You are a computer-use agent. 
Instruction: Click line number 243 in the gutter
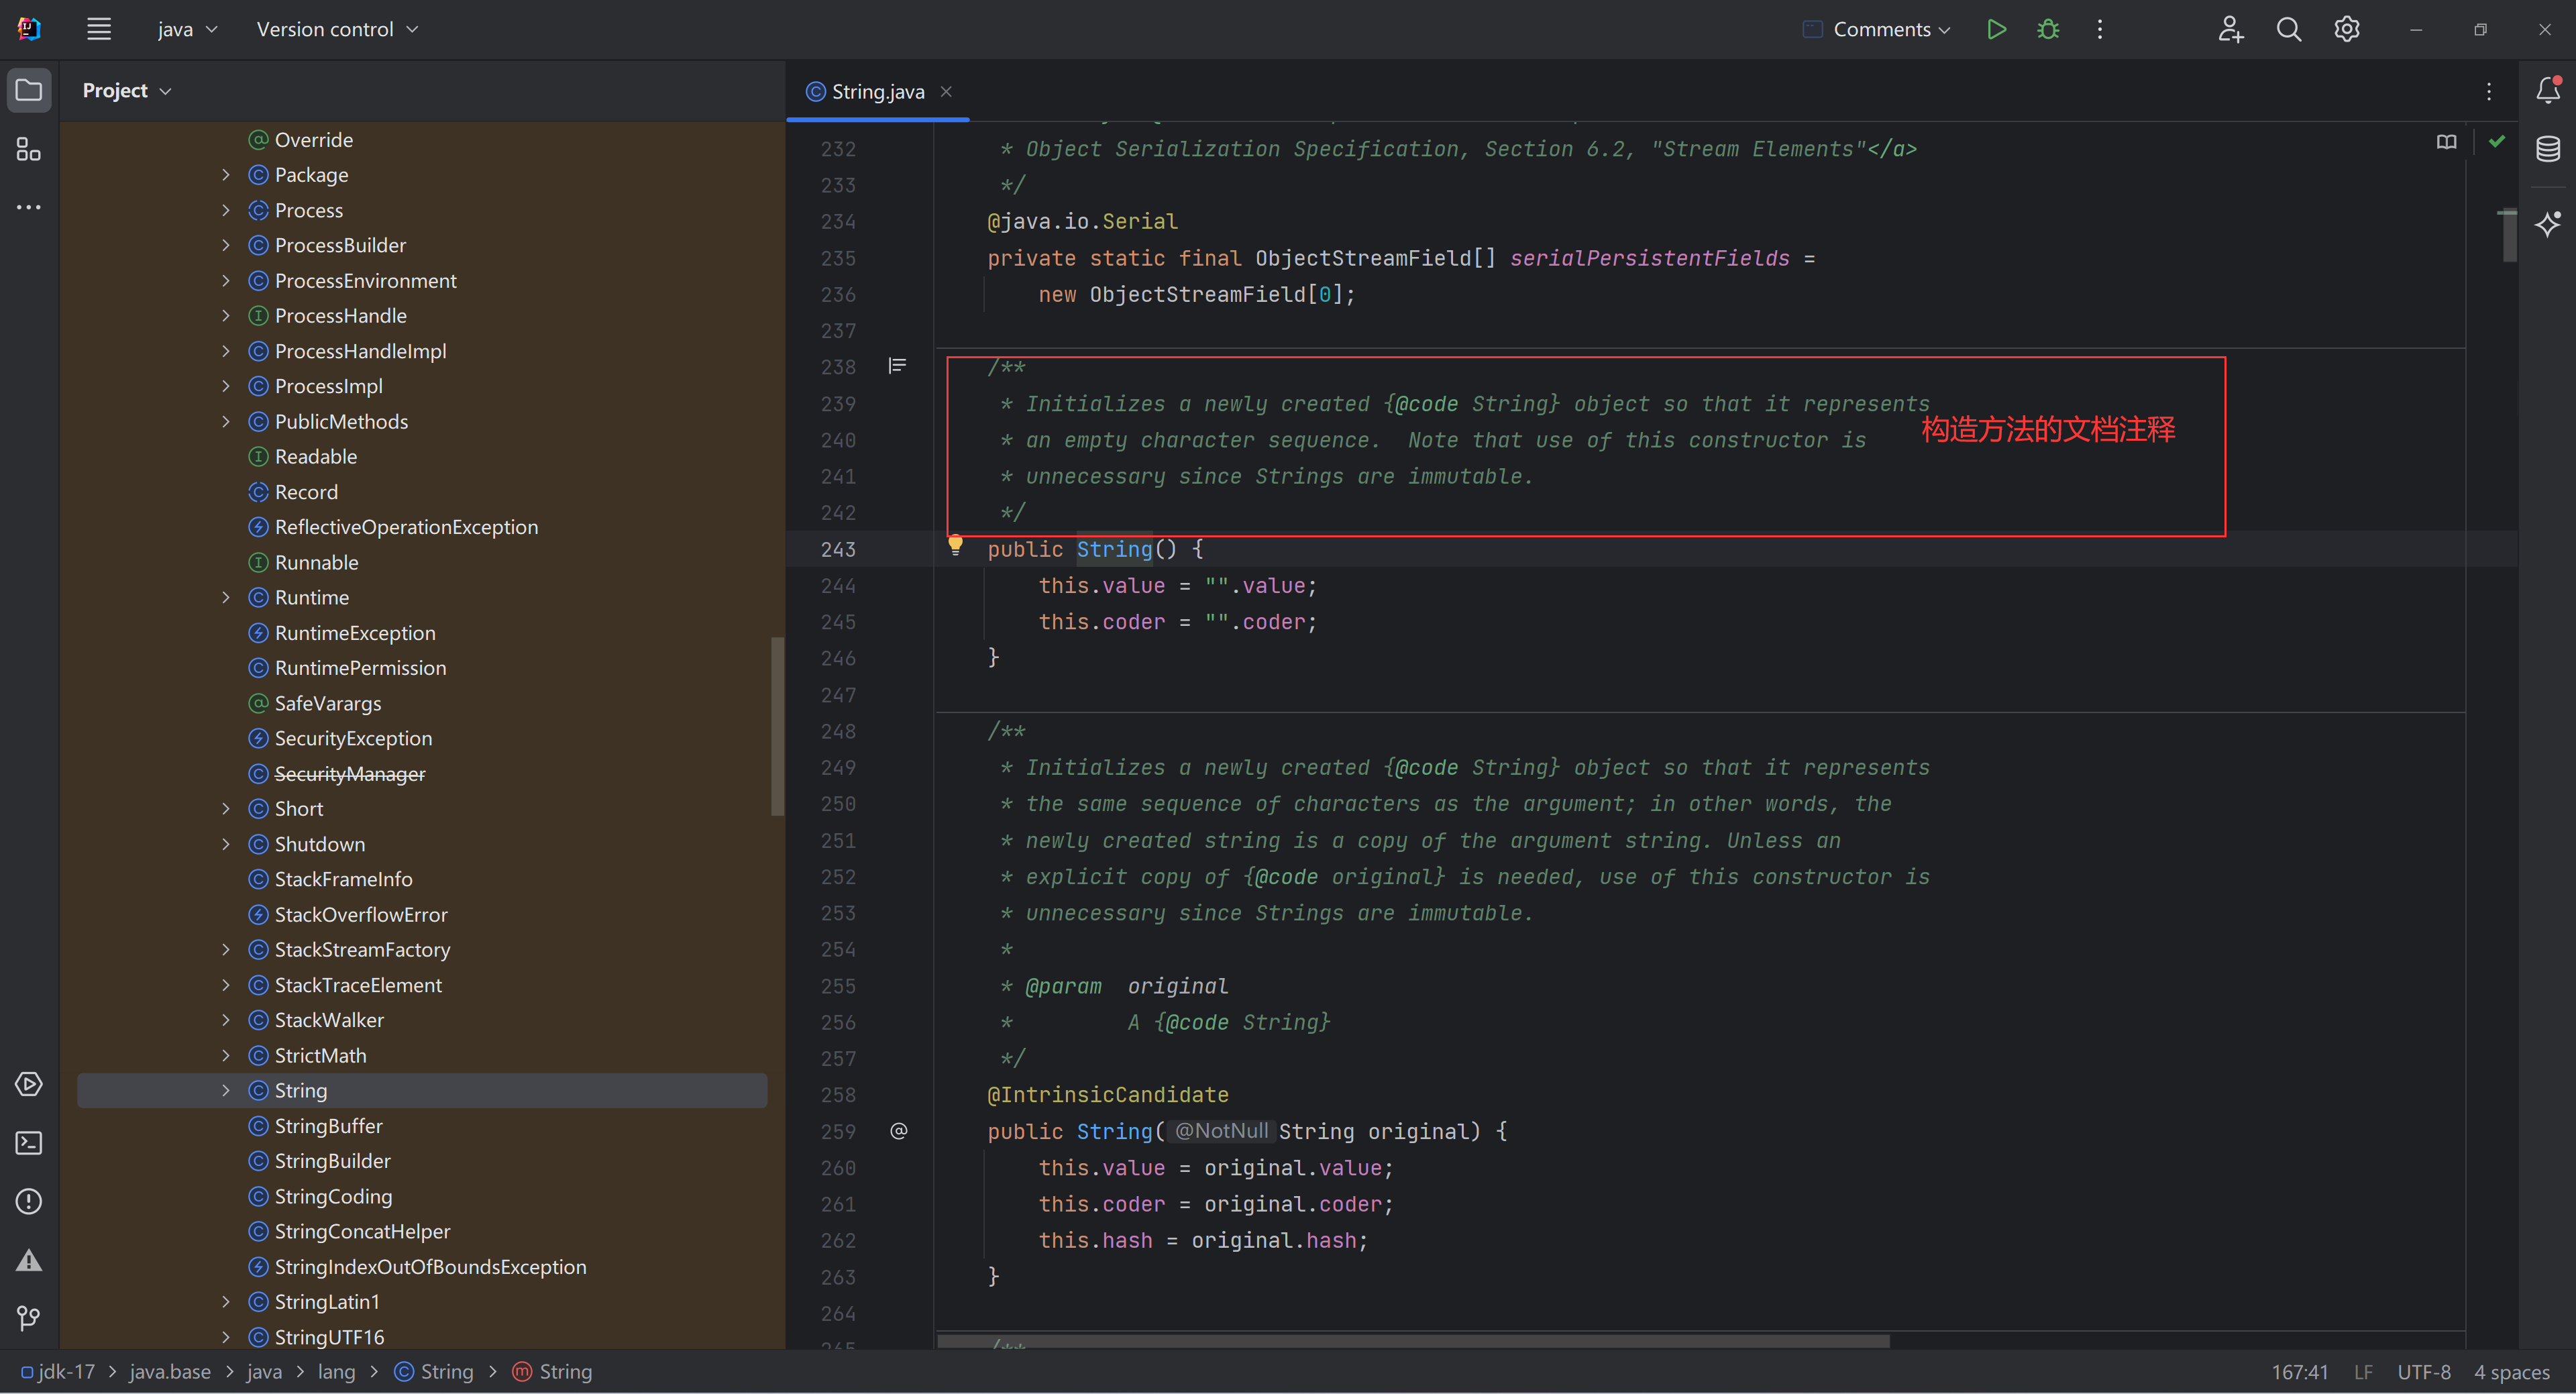point(838,549)
